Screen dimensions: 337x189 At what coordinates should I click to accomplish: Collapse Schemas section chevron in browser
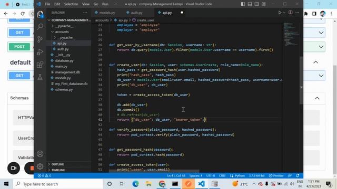tap(317, 98)
